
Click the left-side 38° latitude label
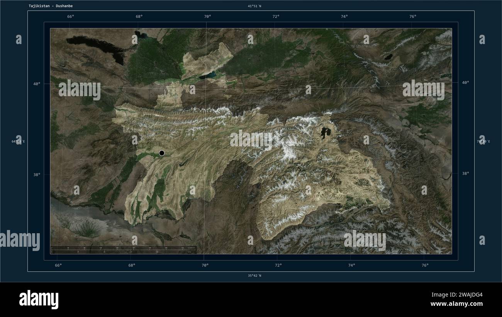click(x=37, y=174)
